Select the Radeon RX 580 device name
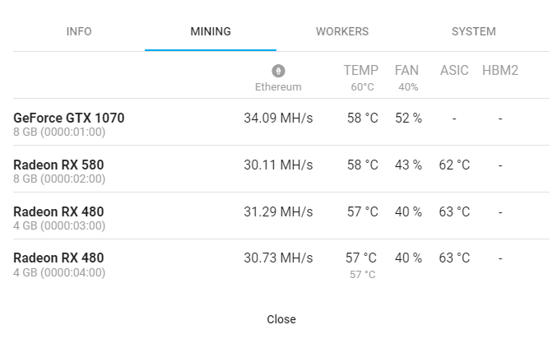Screen dimensions: 557x339 pyautogui.click(x=58, y=165)
